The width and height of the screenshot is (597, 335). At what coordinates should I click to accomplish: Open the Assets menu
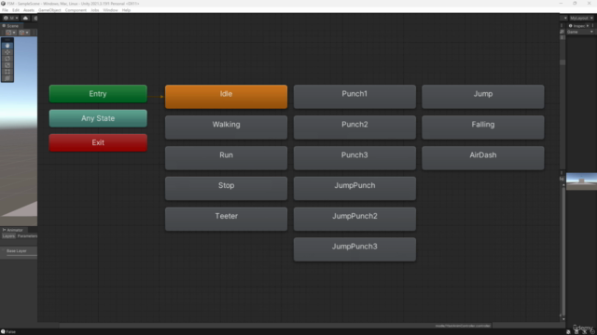29,10
